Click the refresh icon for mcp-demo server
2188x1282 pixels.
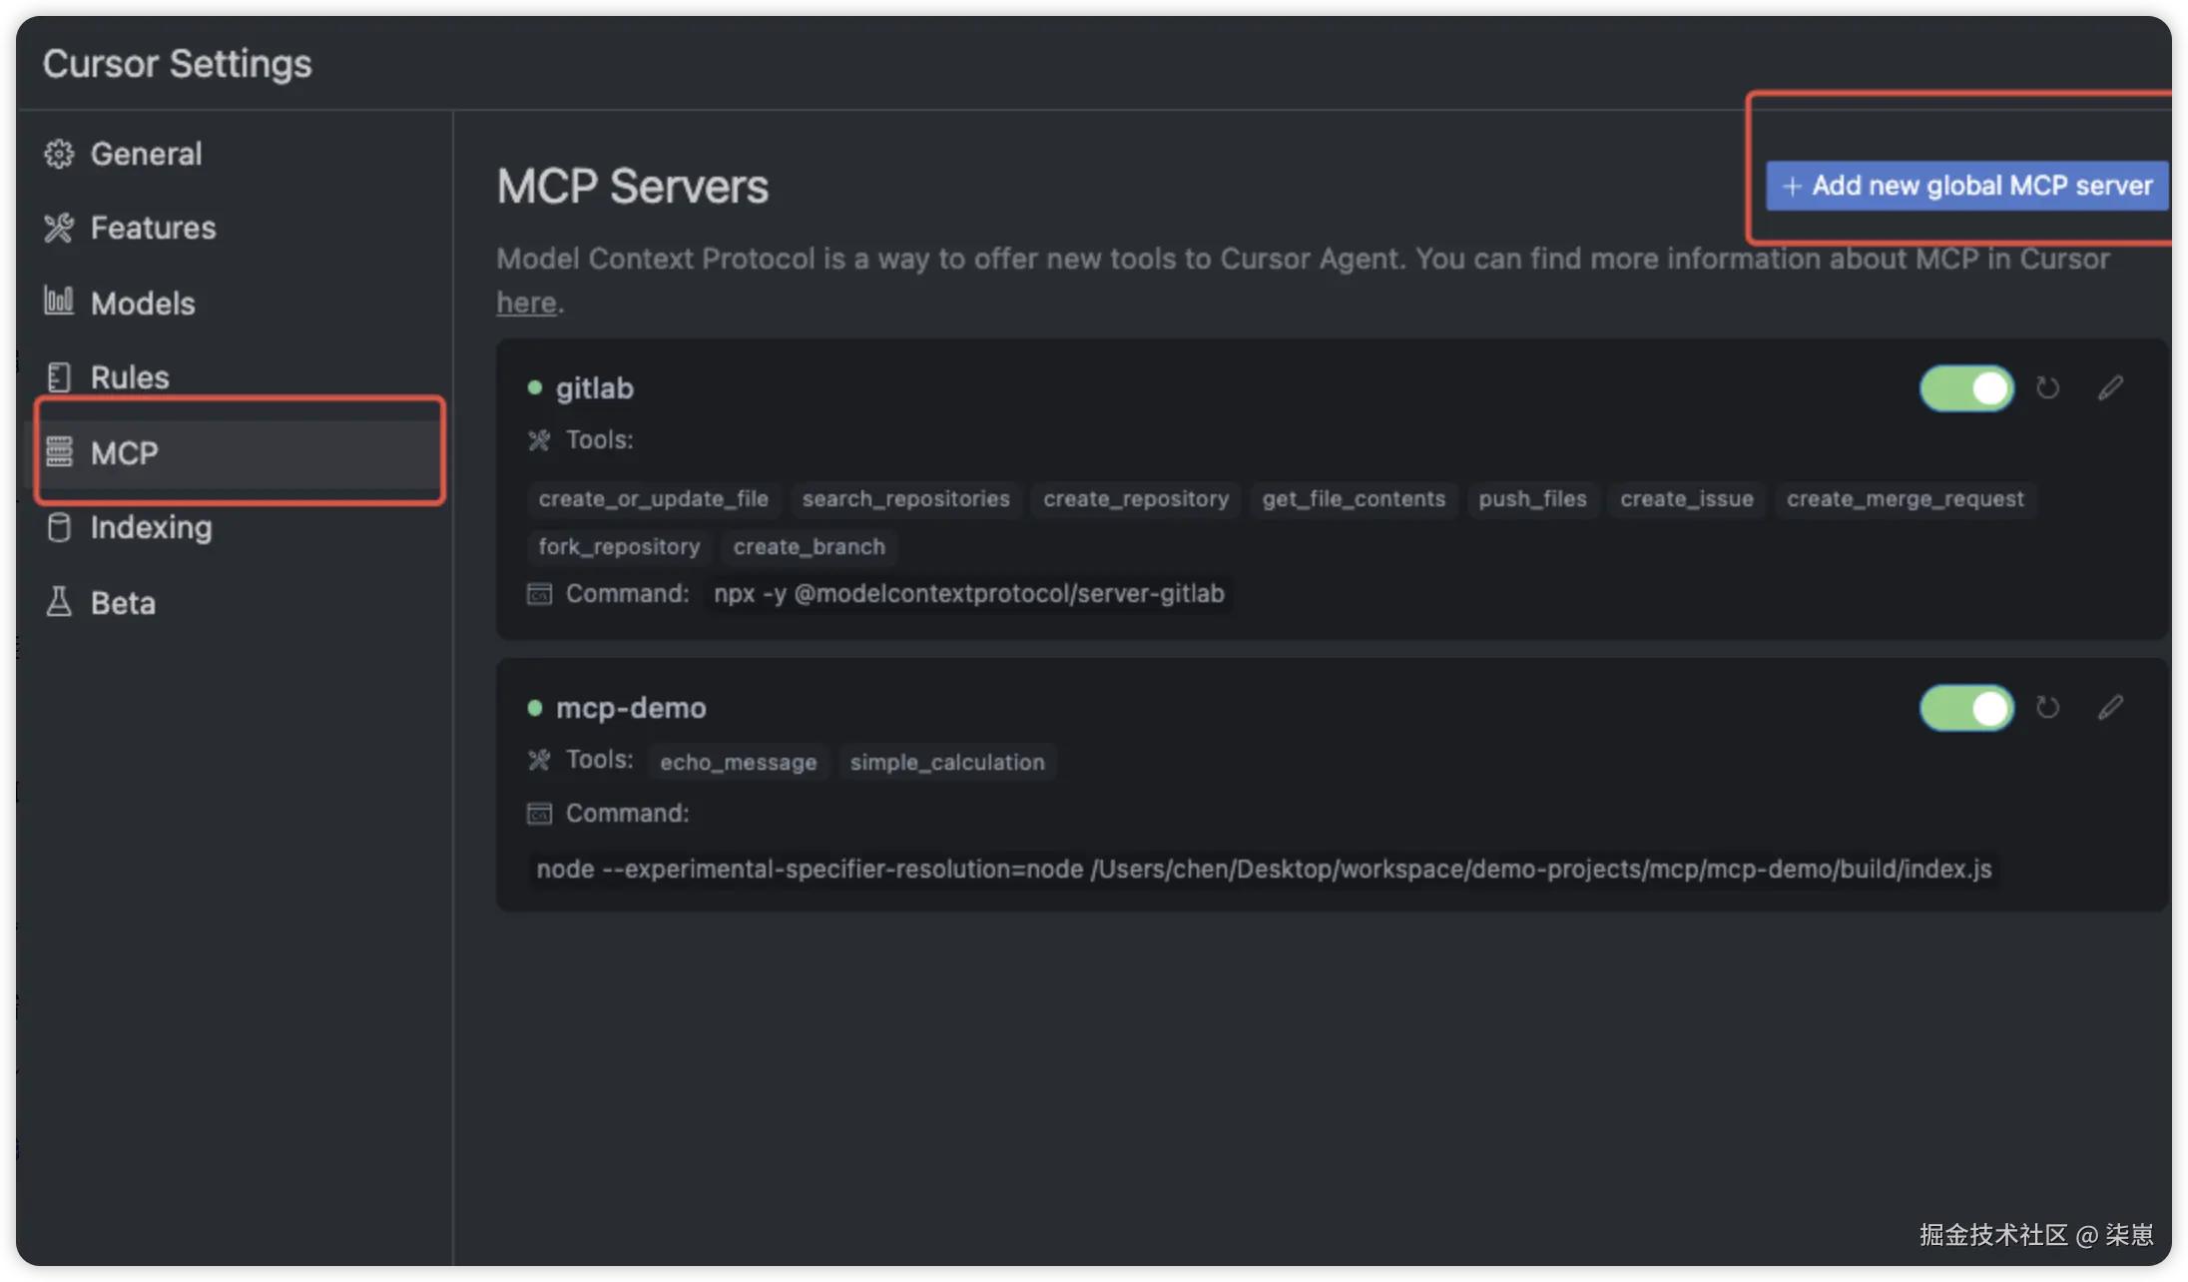tap(2047, 708)
